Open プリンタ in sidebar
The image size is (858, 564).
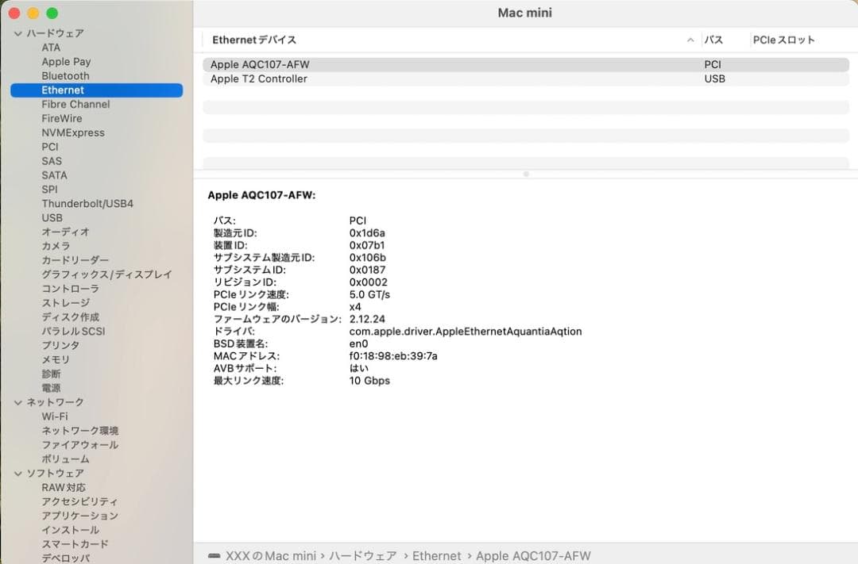(x=60, y=346)
